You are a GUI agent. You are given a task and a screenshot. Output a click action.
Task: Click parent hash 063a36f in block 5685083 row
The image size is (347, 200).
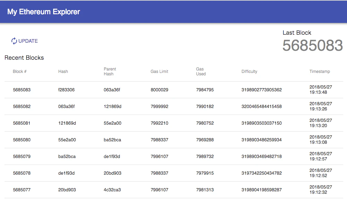pyautogui.click(x=112, y=90)
